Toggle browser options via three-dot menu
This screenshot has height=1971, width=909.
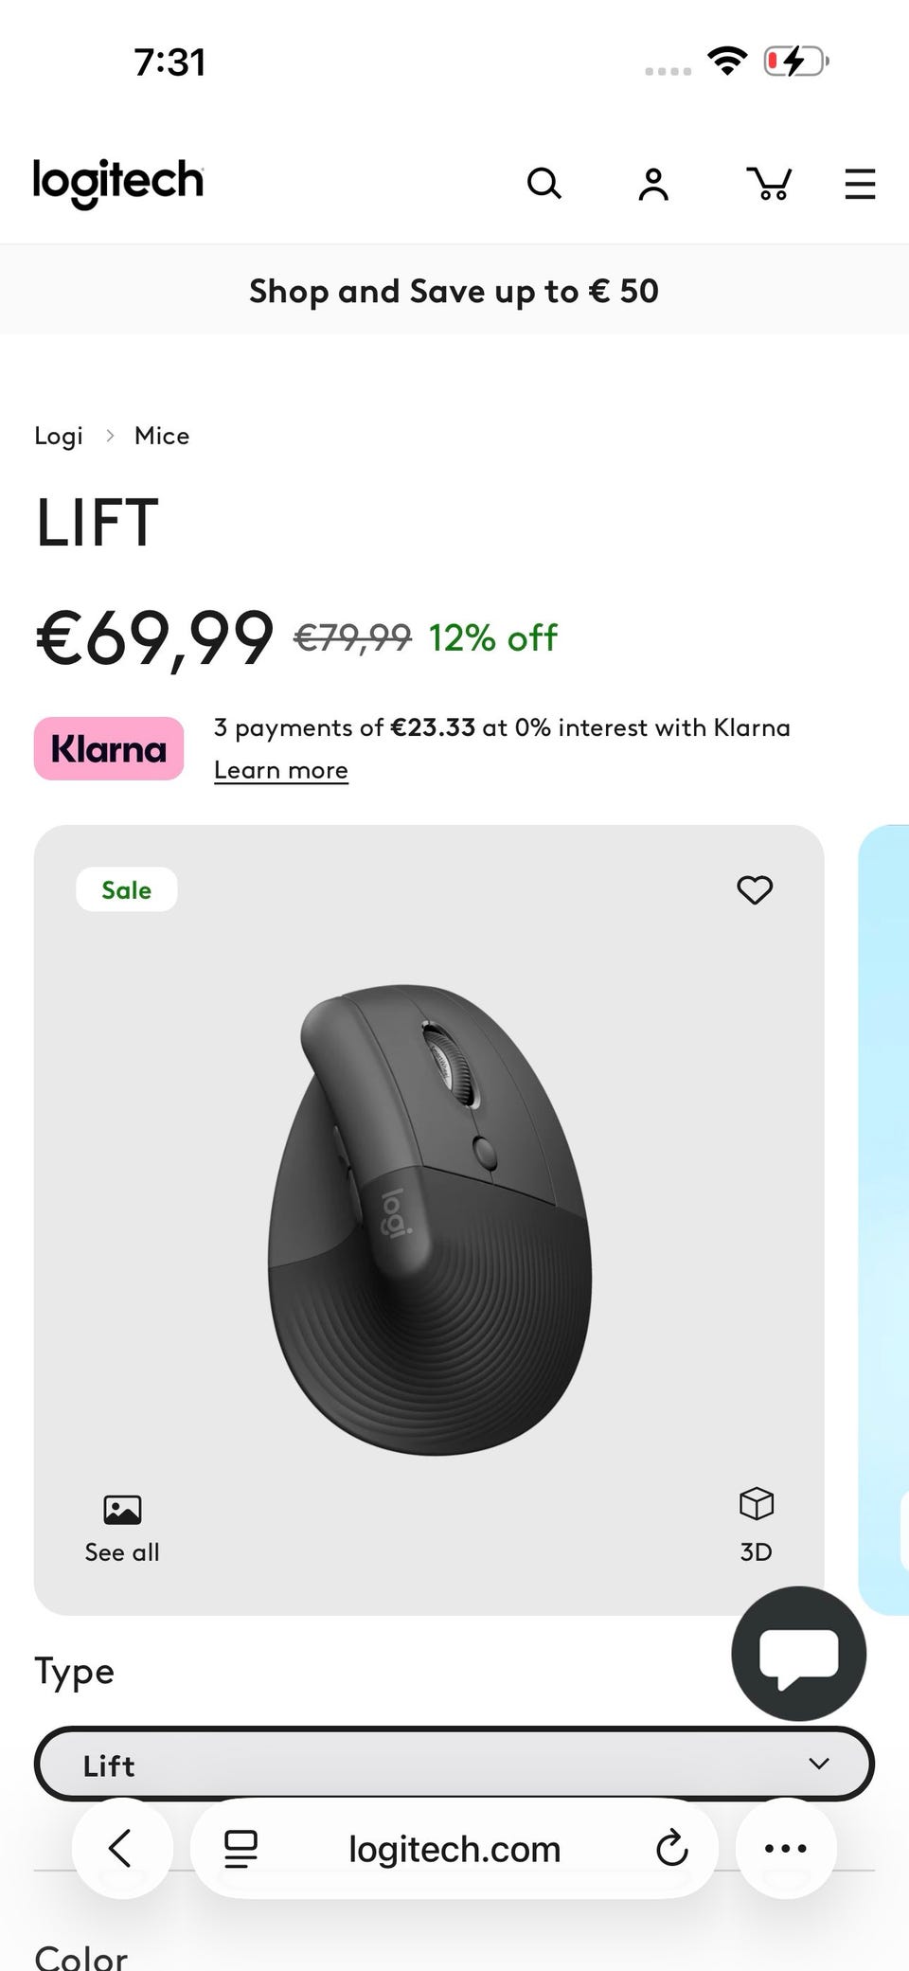coord(785,1848)
